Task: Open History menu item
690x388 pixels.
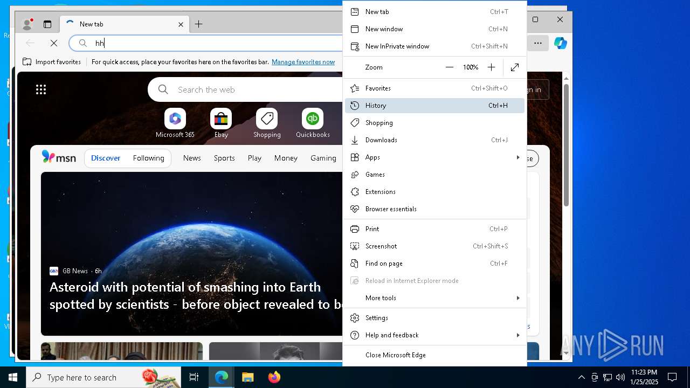Action: click(x=434, y=106)
